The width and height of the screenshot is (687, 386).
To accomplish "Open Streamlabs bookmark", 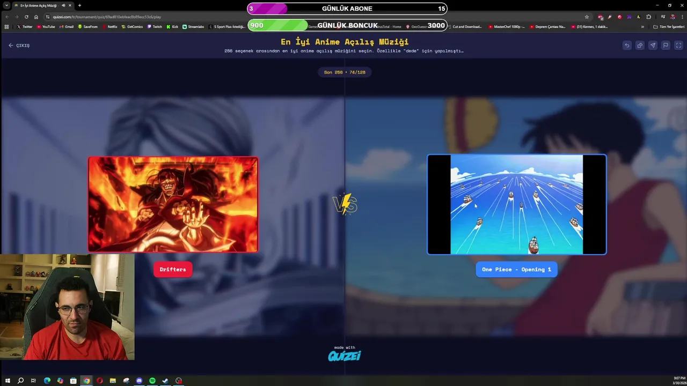I will pyautogui.click(x=193, y=26).
